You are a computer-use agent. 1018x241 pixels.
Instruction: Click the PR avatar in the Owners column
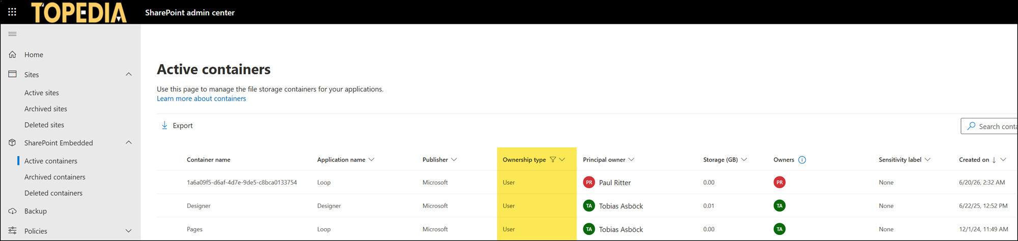click(x=779, y=183)
